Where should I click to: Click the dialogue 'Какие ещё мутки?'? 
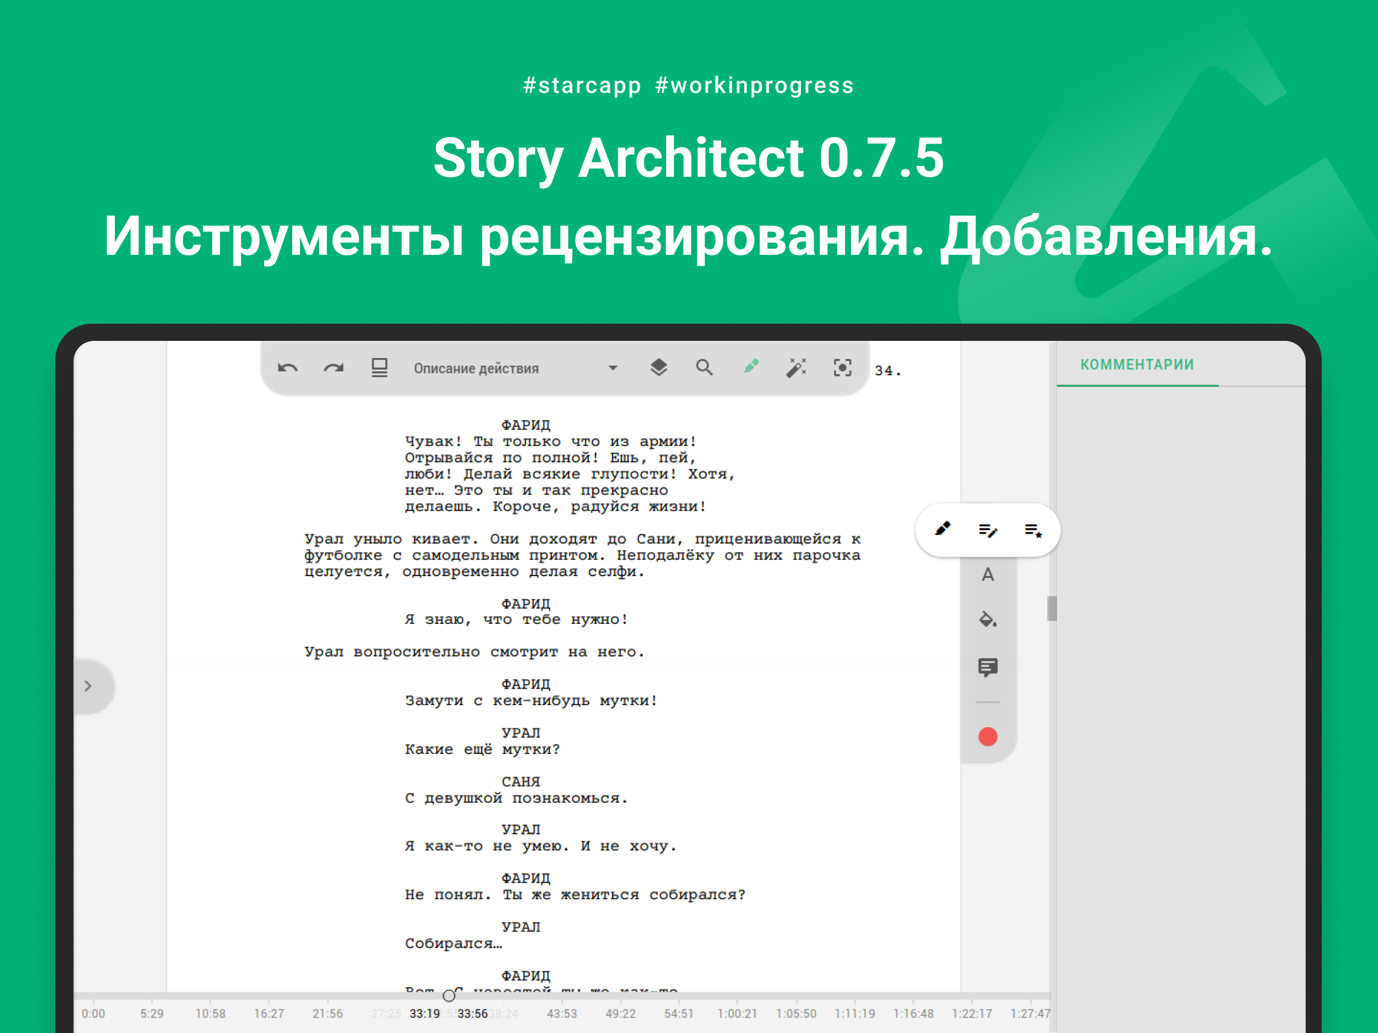tap(483, 749)
